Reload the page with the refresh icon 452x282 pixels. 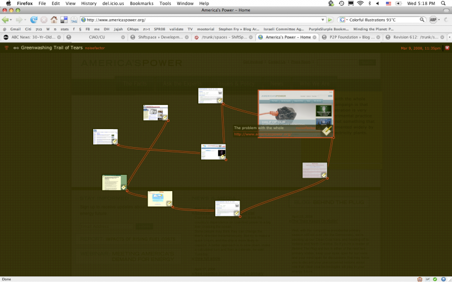pos(34,20)
